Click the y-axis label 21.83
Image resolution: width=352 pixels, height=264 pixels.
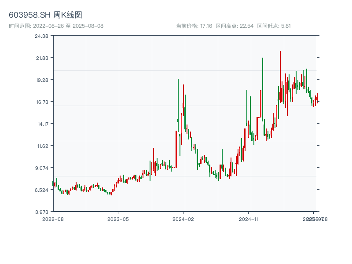42,58
